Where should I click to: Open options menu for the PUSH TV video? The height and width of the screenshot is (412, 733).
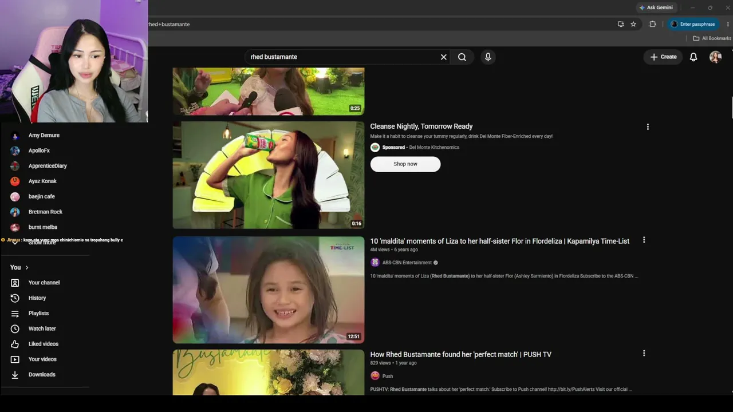tap(644, 354)
